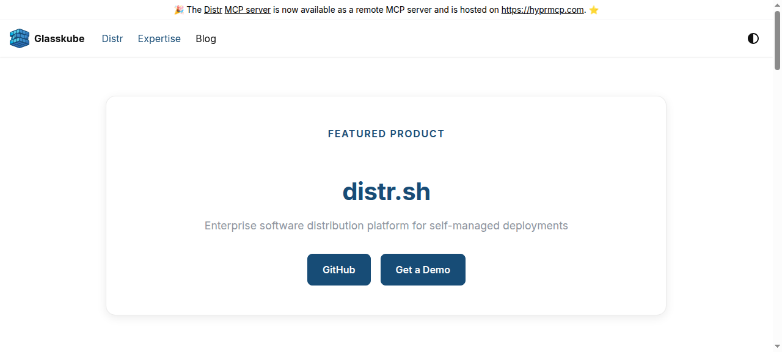The width and height of the screenshot is (782, 352).
Task: Follow the Distr link in the banner
Action: [213, 10]
